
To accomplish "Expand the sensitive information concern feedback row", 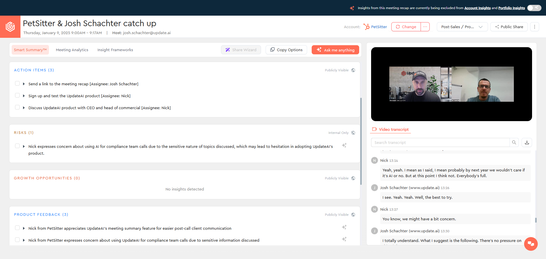I will 24,240.
